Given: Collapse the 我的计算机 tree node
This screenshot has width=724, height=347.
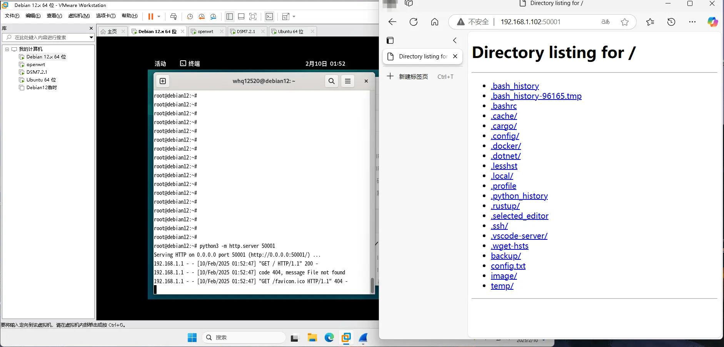Looking at the screenshot, I should point(7,49).
